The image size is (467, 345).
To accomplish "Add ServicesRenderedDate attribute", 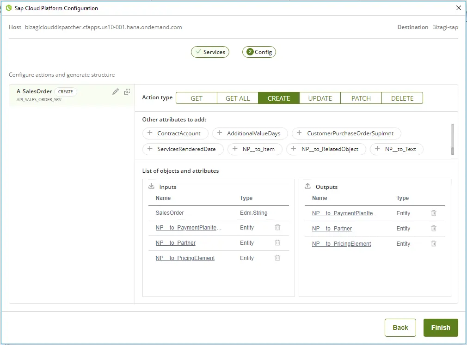I will [x=183, y=149].
